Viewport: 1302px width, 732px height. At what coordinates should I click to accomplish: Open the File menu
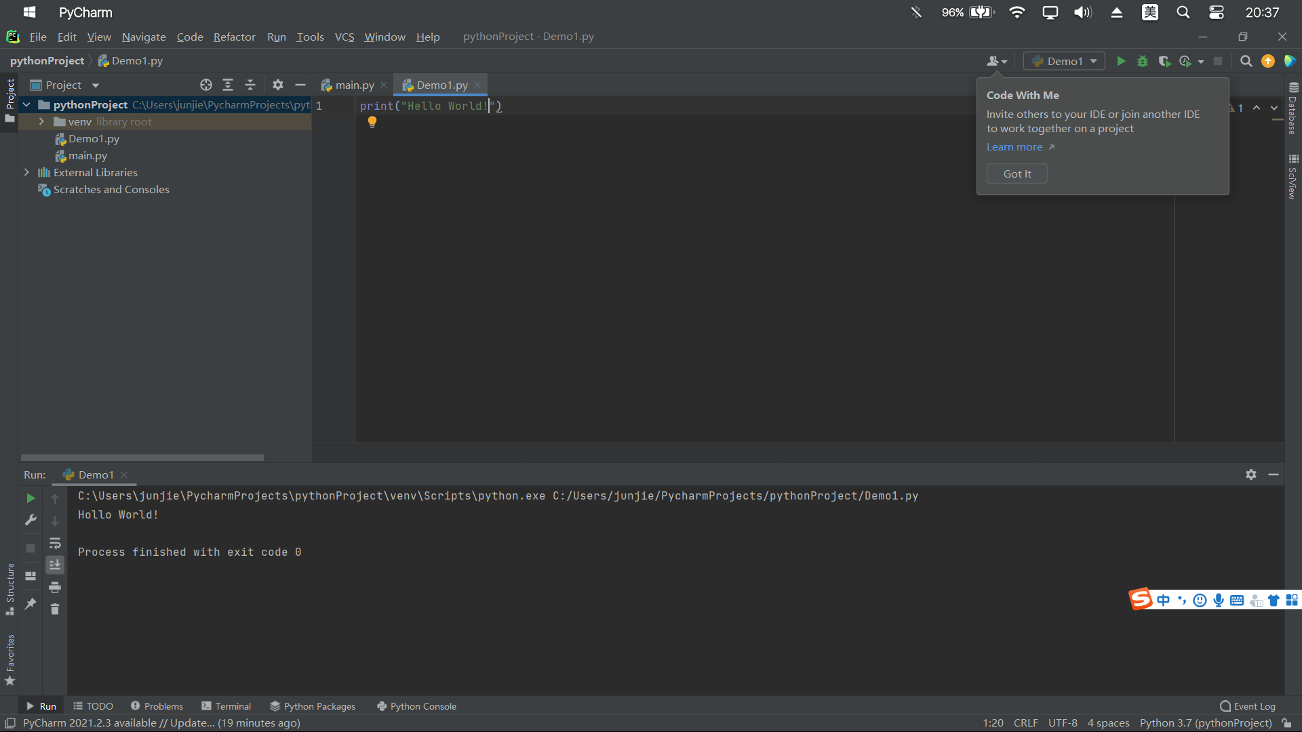[x=38, y=37]
